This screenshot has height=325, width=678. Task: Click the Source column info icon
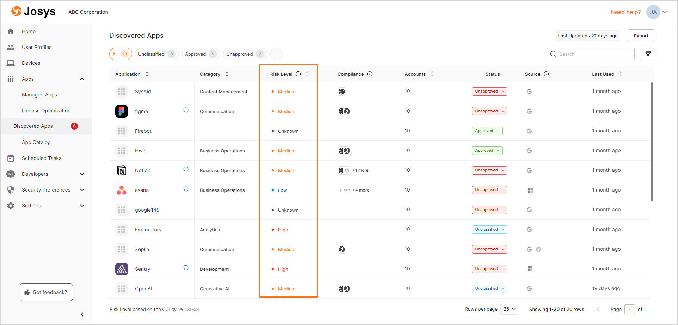(x=546, y=74)
